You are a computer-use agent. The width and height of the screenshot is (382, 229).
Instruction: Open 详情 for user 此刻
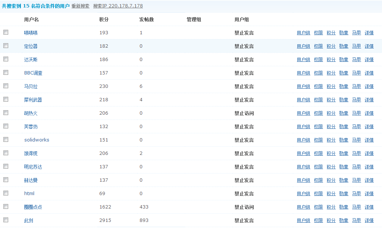click(x=369, y=220)
